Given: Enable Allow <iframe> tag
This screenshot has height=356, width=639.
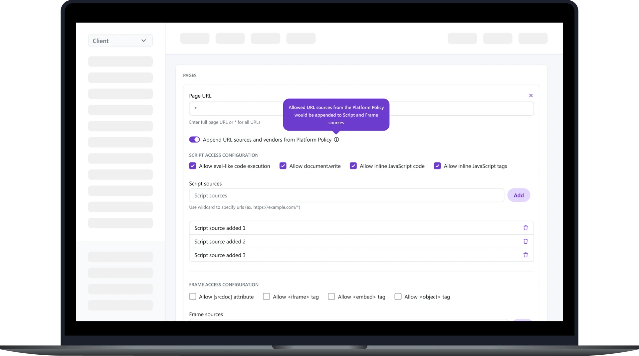Looking at the screenshot, I should pos(266,297).
